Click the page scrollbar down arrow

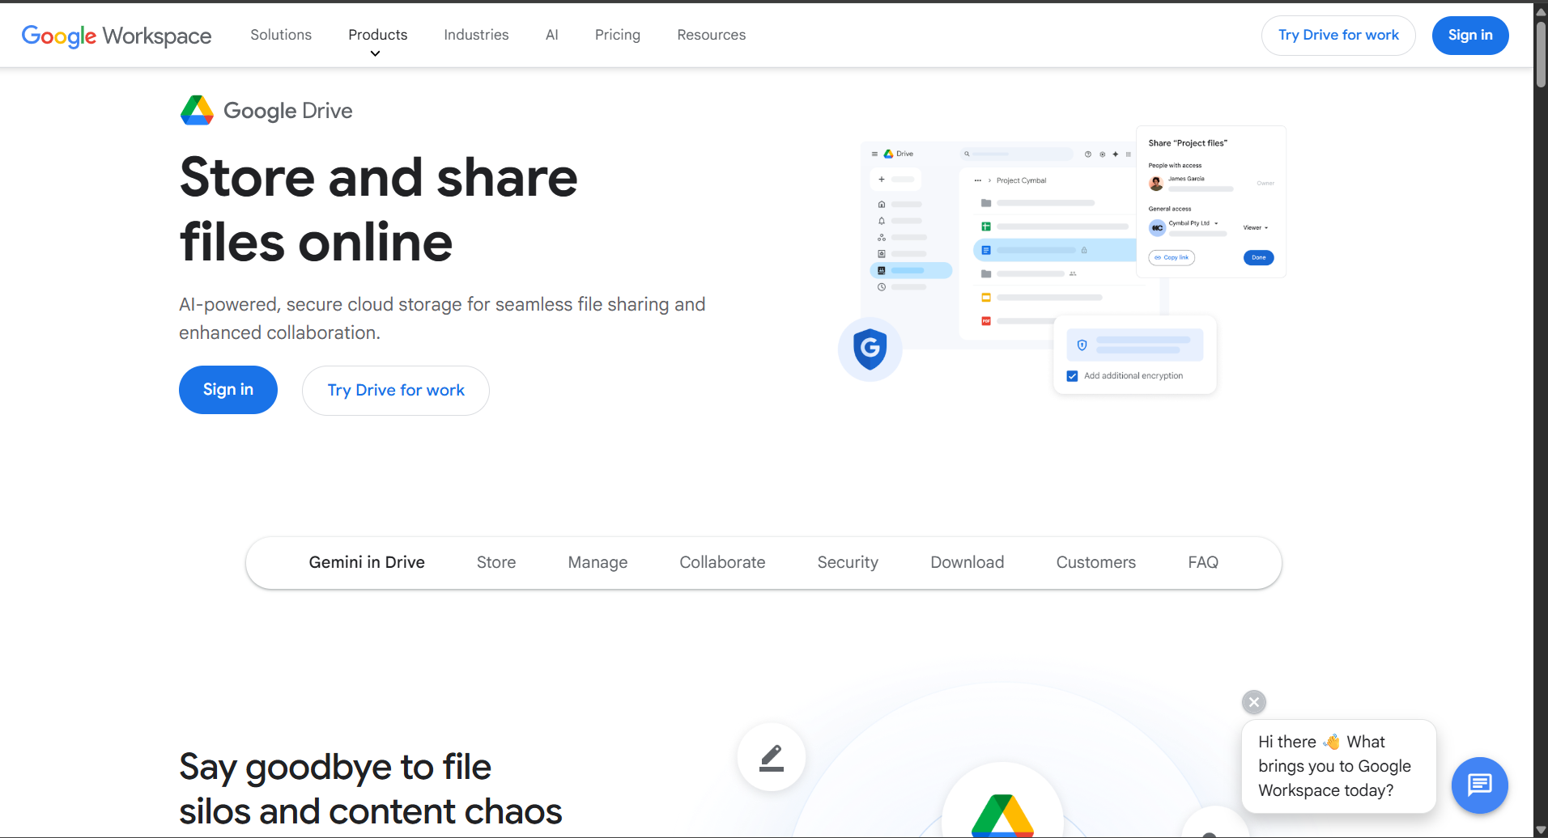click(x=1541, y=830)
